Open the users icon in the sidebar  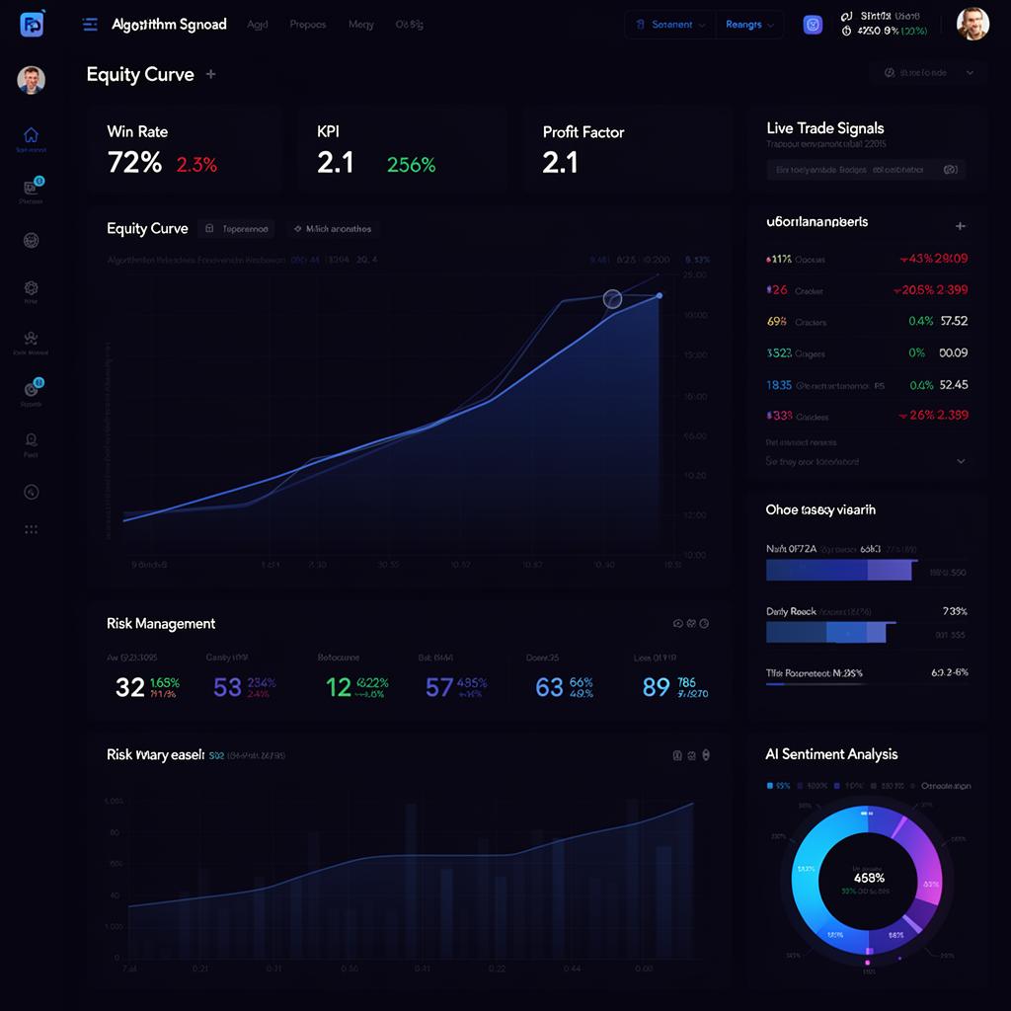31,338
